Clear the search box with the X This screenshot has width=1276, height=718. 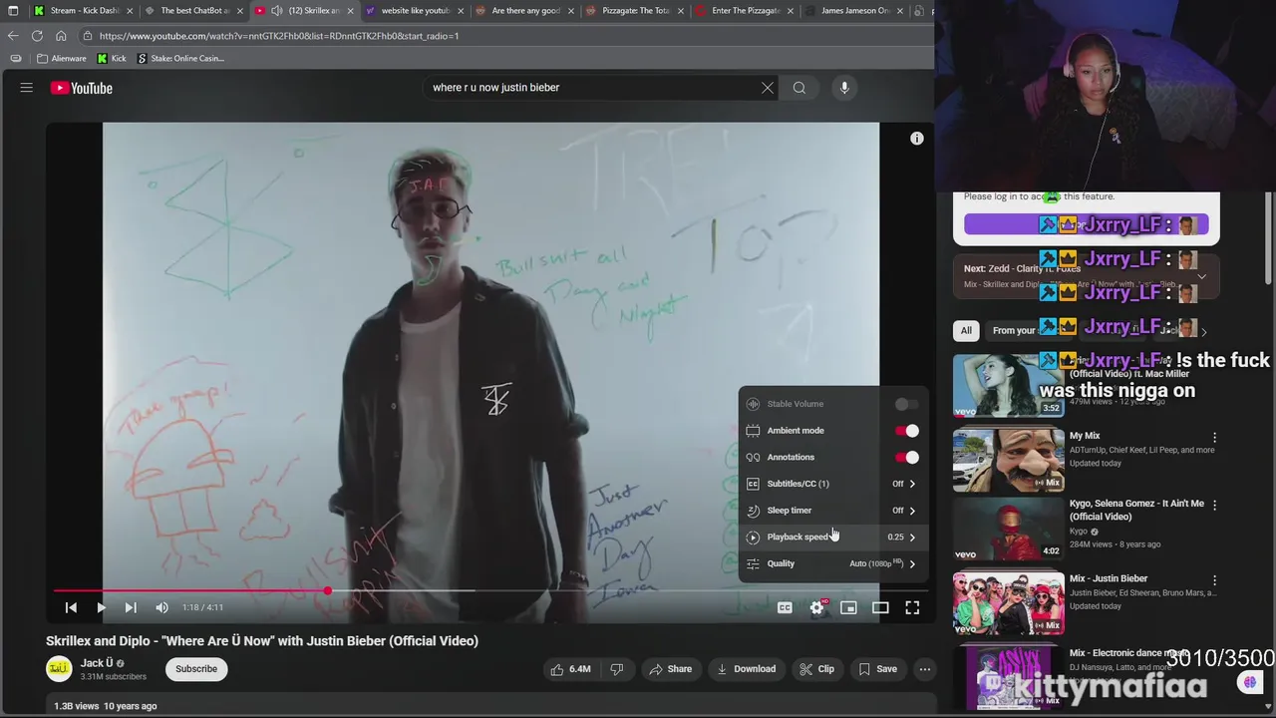[x=768, y=88]
